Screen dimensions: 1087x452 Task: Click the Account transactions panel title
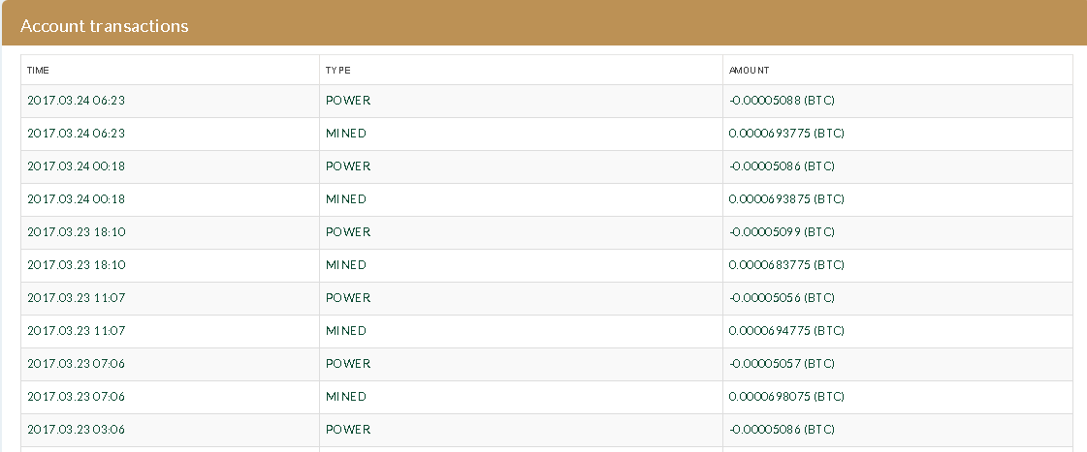click(105, 25)
